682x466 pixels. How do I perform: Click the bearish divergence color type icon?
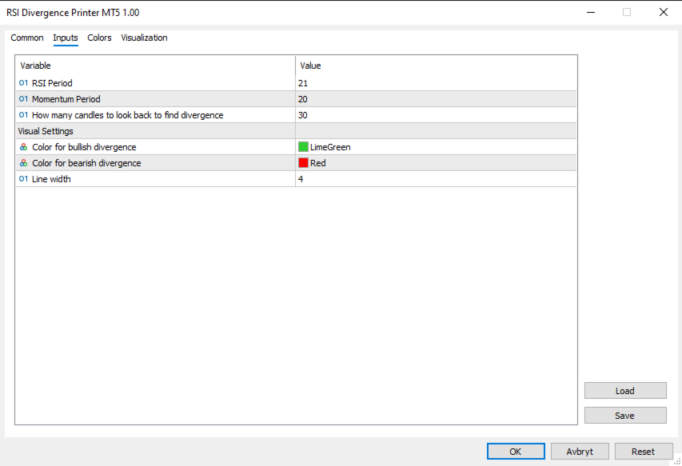tap(23, 163)
